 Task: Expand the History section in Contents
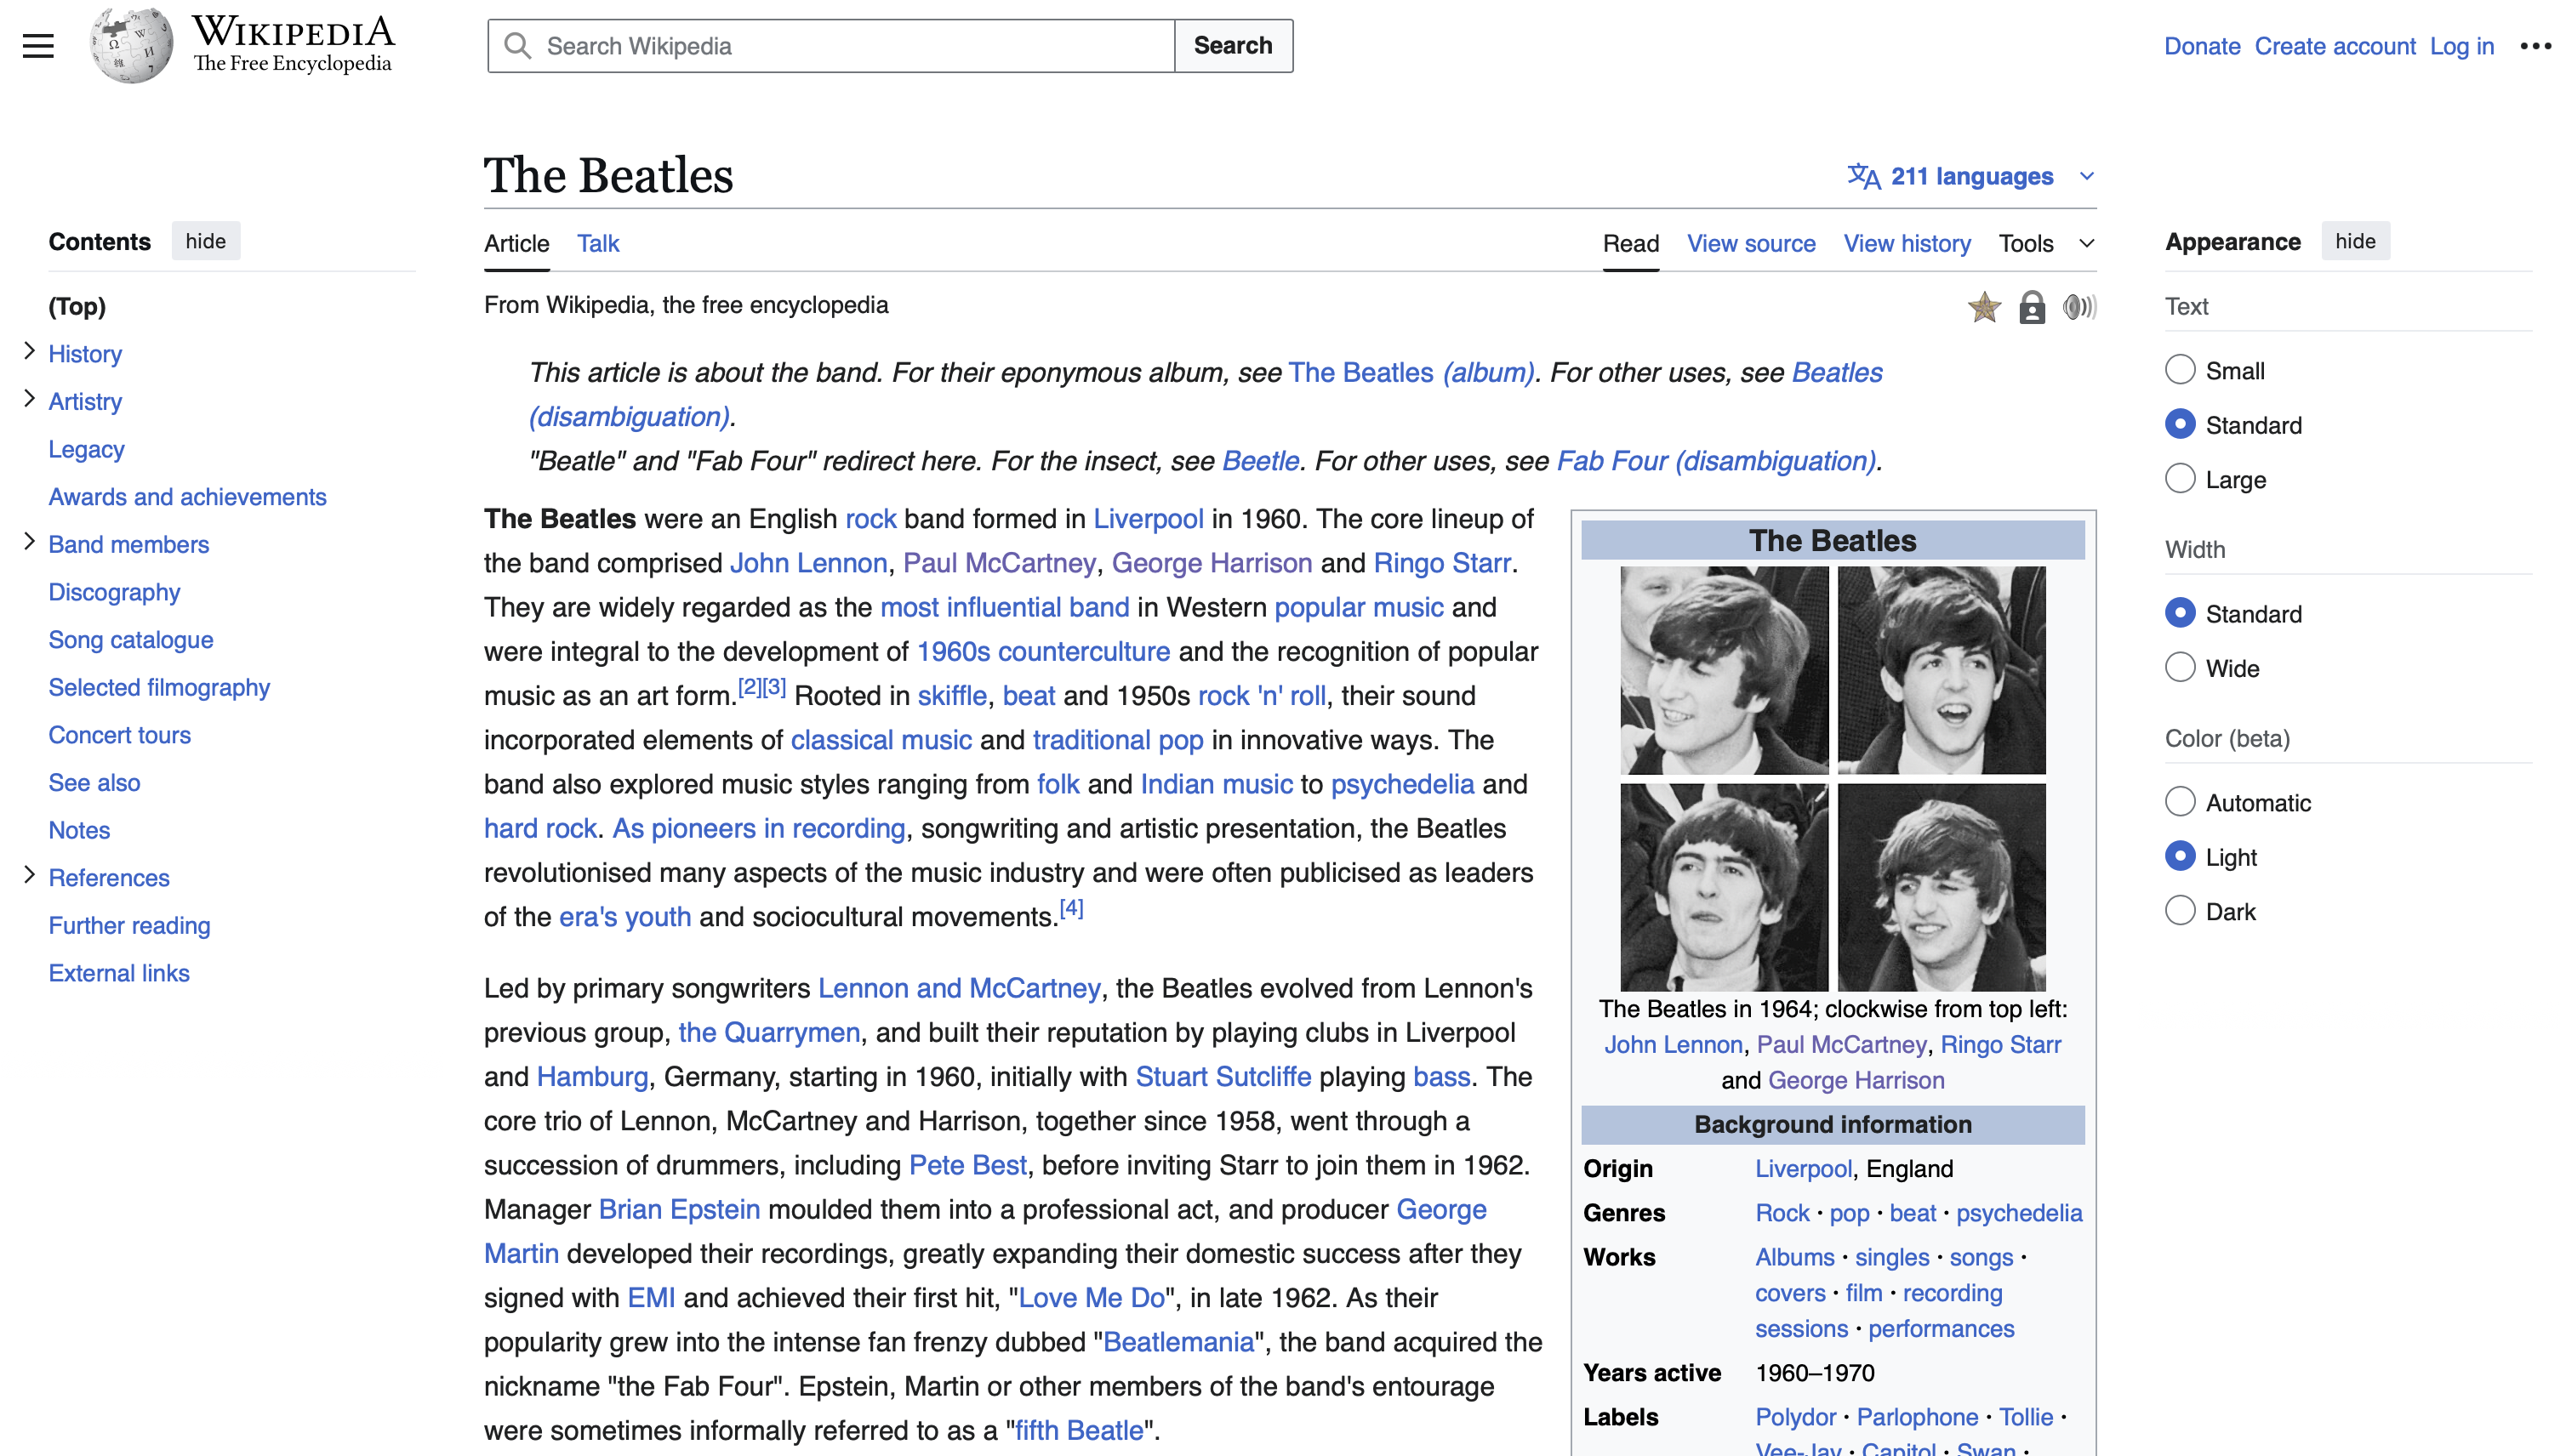click(28, 352)
